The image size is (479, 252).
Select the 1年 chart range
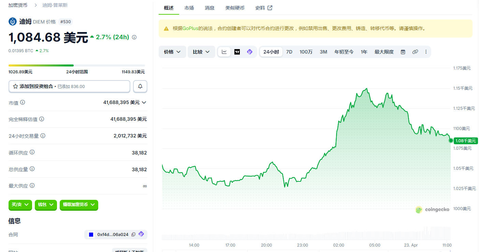364,52
